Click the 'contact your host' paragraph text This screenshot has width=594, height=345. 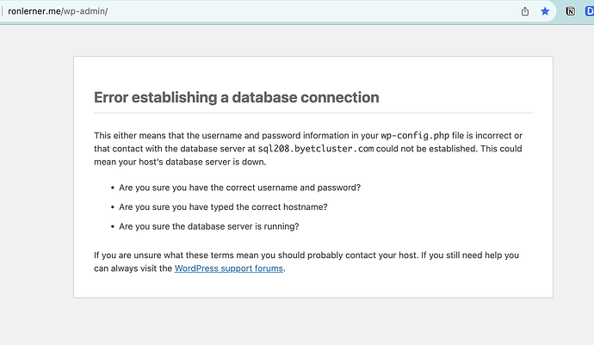258,256
